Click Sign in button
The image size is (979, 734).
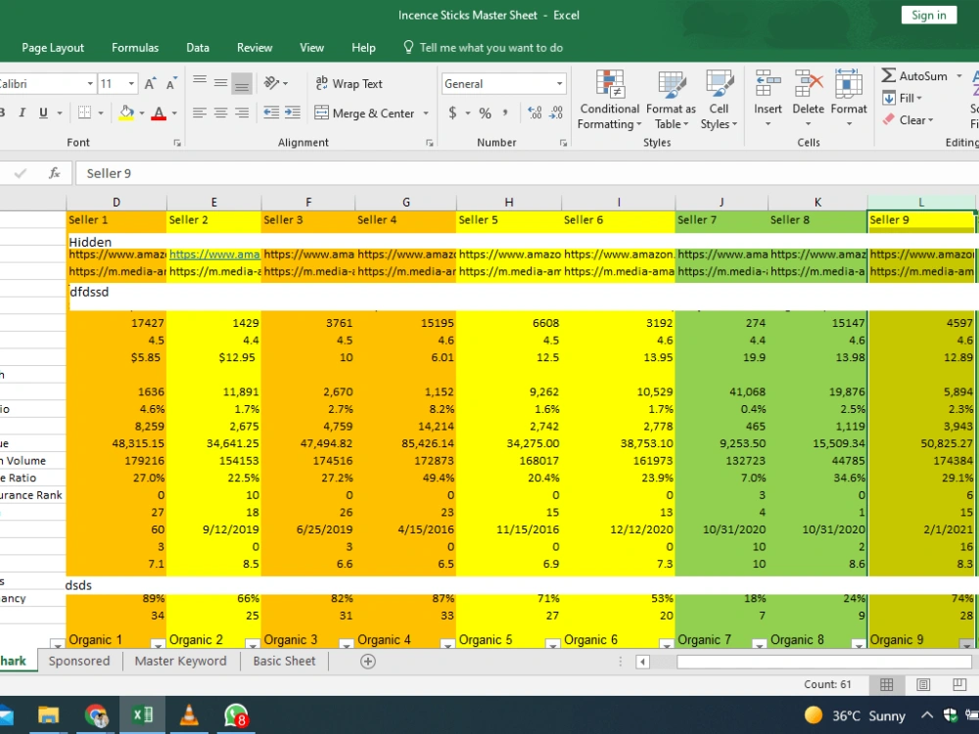click(x=928, y=15)
